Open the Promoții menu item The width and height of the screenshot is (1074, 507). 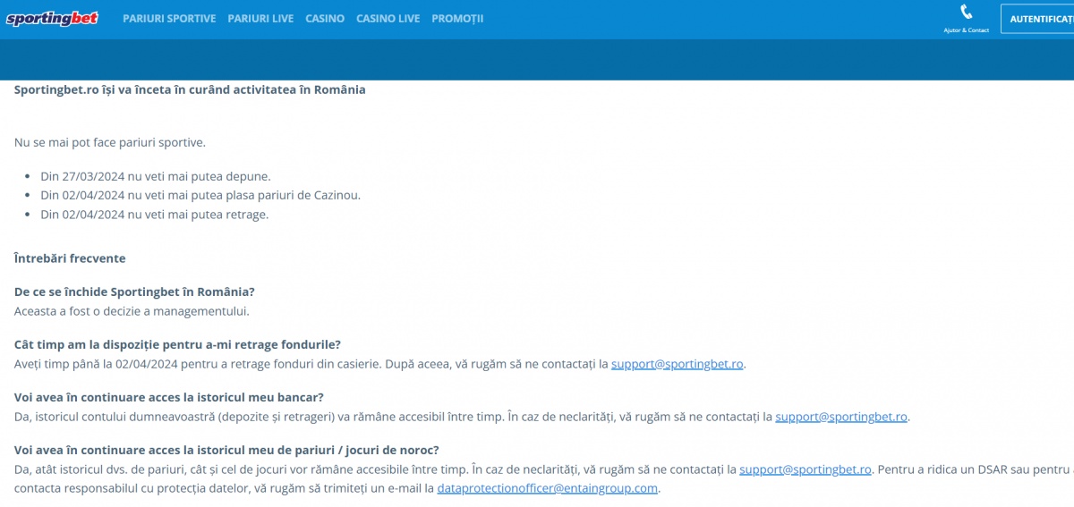457,18
